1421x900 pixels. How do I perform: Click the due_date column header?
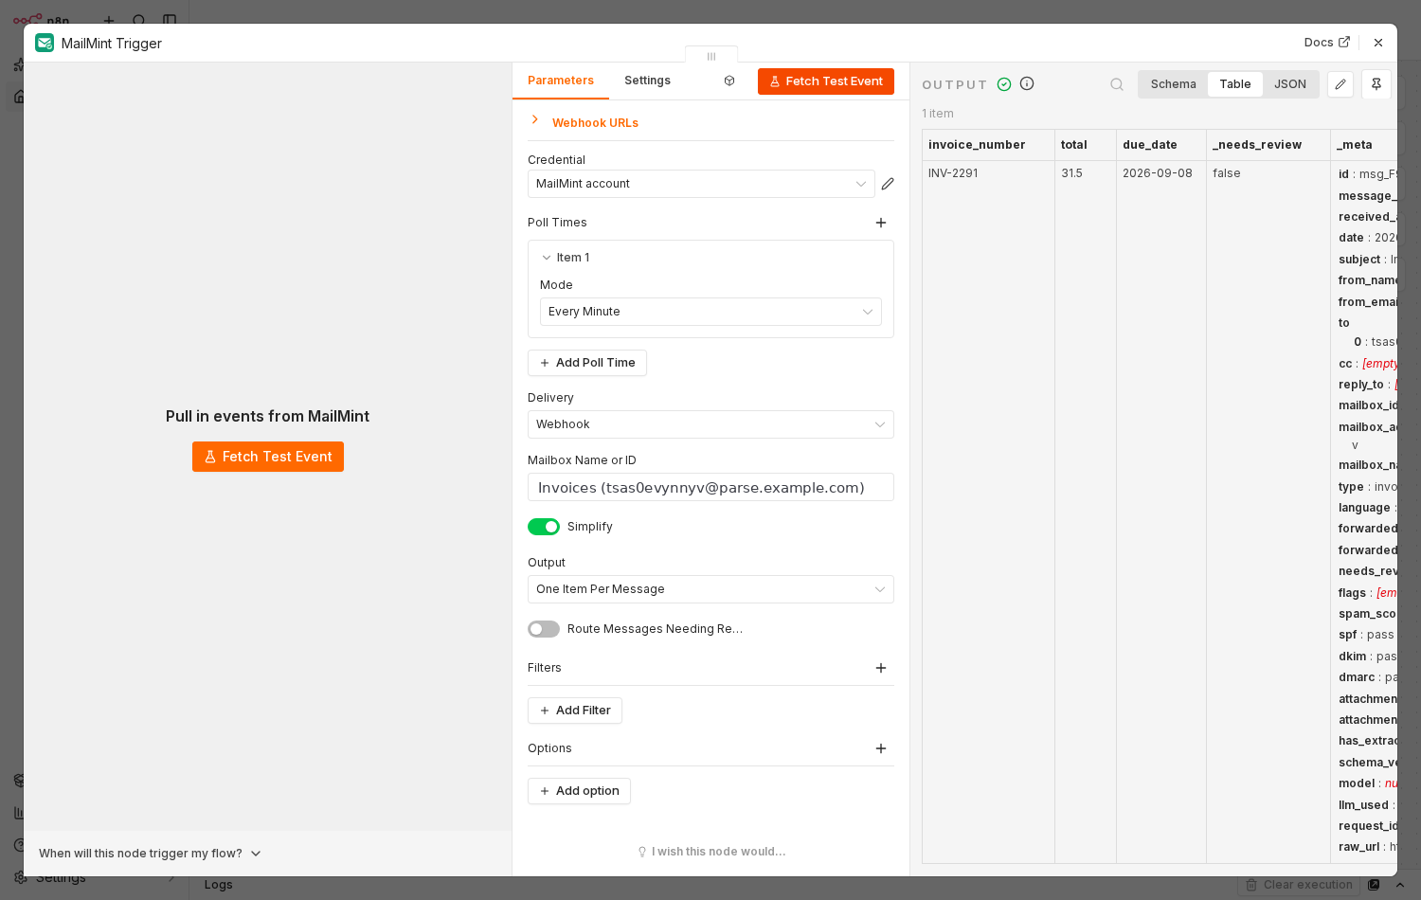pos(1161,145)
